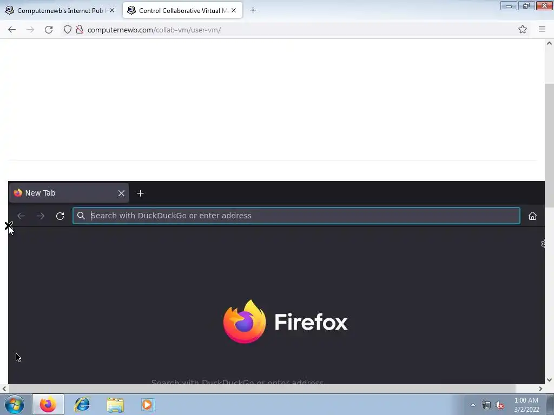
Task: Select the New Tab in VM Firefox
Action: click(69, 193)
